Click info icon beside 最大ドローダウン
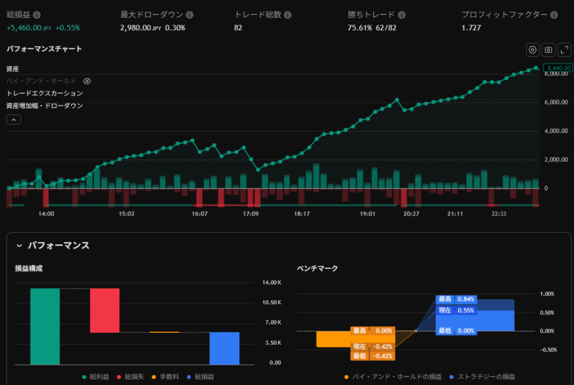The width and height of the screenshot is (574, 385). (x=189, y=15)
